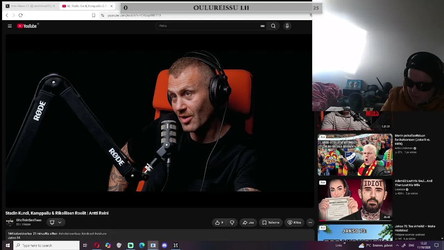The height and width of the screenshot is (250, 444).
Task: Click the #podcast hashtag in description
Action: (88, 234)
